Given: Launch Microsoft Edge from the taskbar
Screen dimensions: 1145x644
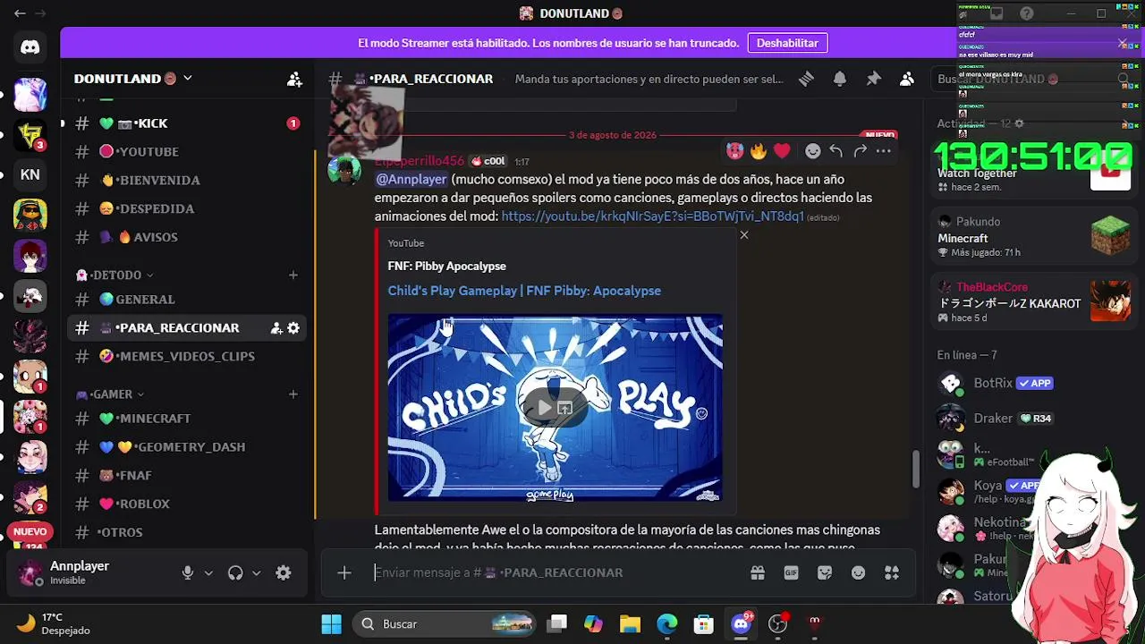Looking at the screenshot, I should (x=667, y=623).
